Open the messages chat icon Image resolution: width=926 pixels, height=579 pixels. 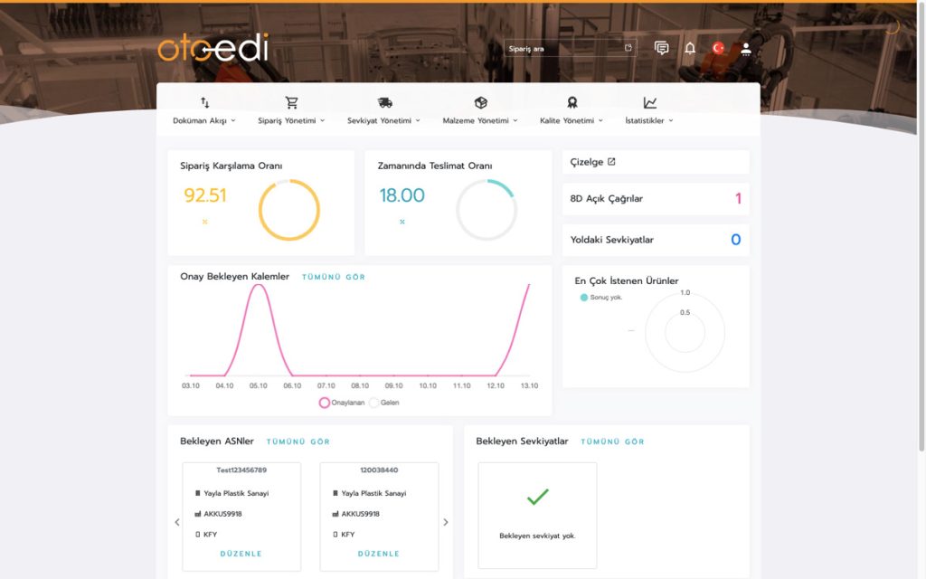[x=661, y=49]
